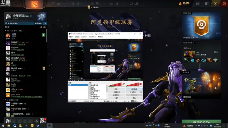Click the ZC hero portrait in pro matches
The width and height of the screenshot is (228, 128).
189,54
